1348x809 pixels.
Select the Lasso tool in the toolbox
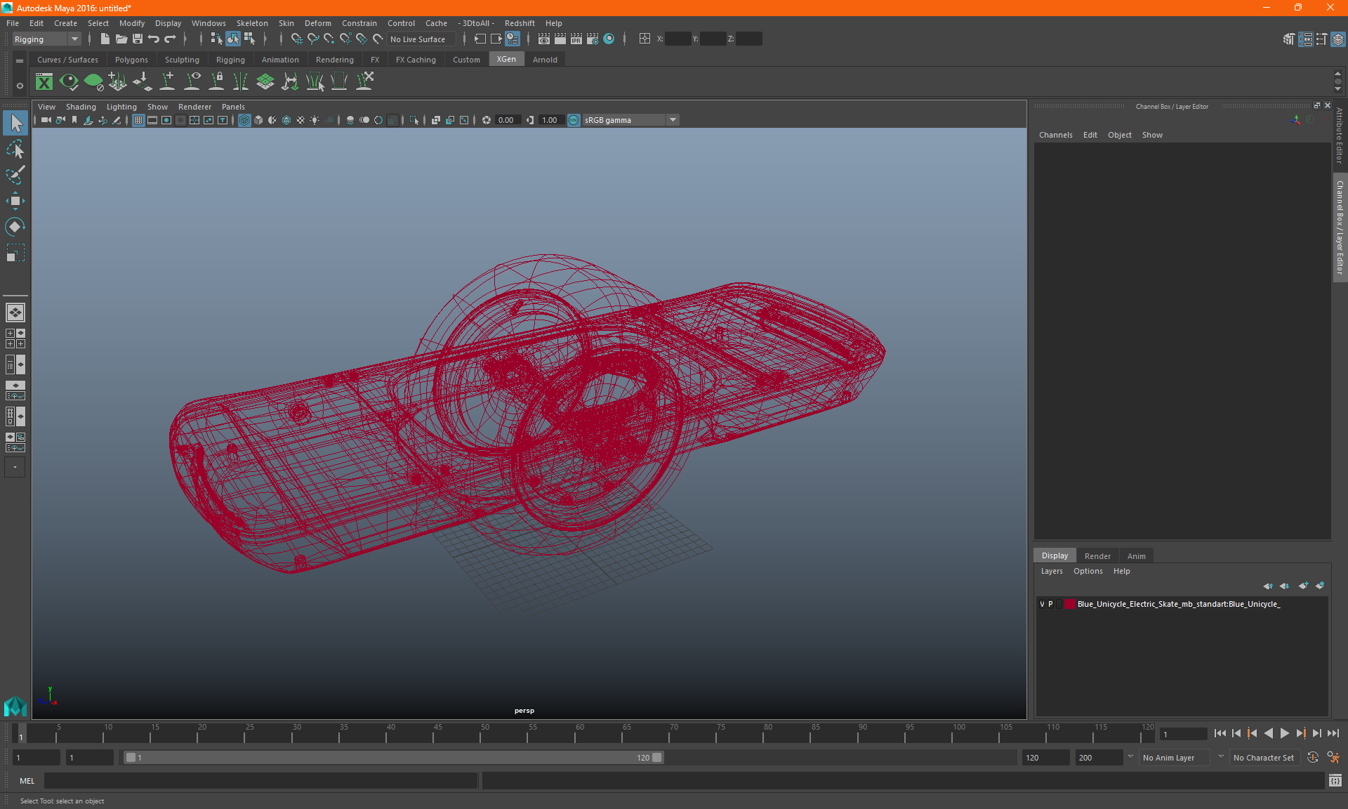tap(15, 150)
